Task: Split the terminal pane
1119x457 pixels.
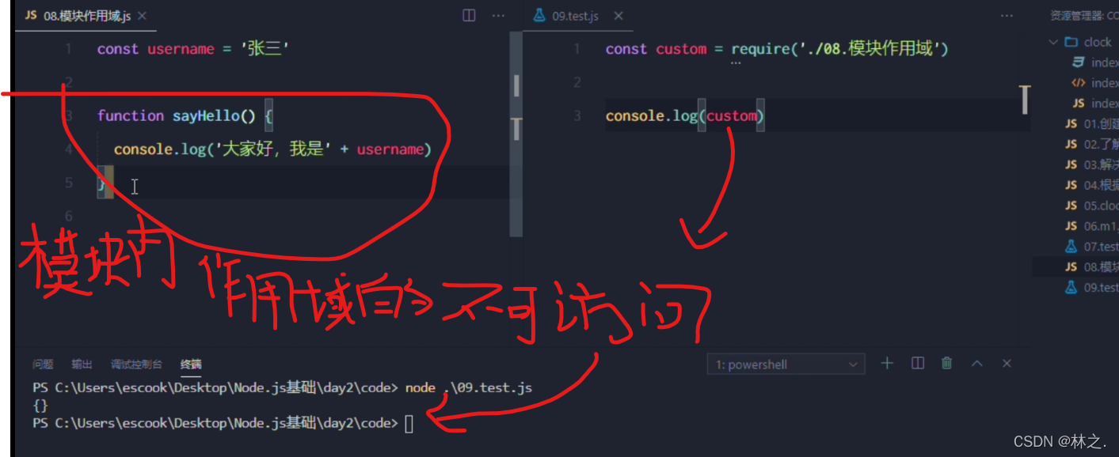Action: 918,364
